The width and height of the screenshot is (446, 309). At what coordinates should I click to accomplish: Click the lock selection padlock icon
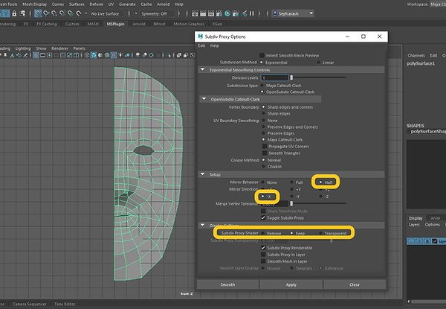tap(14, 13)
